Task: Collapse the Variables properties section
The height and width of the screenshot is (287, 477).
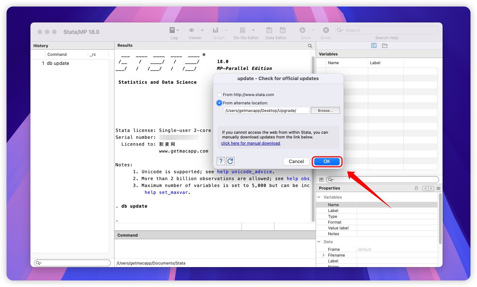Action: (319, 197)
